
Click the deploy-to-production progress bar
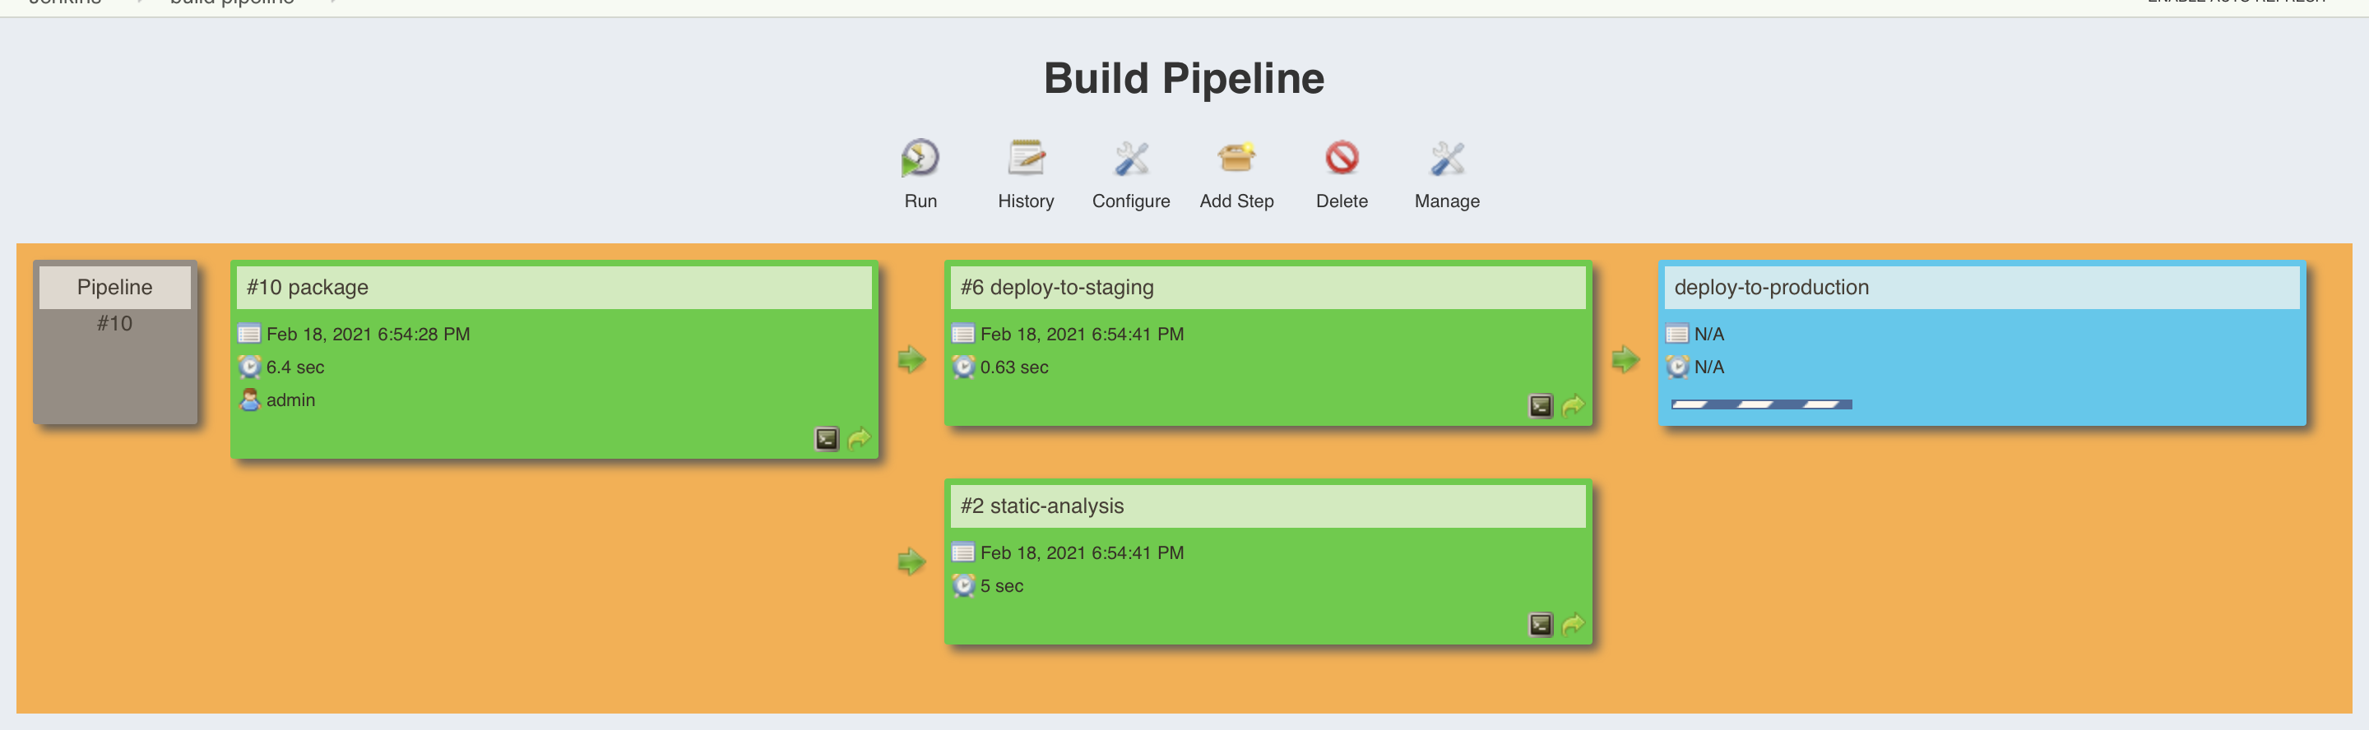tap(1761, 404)
